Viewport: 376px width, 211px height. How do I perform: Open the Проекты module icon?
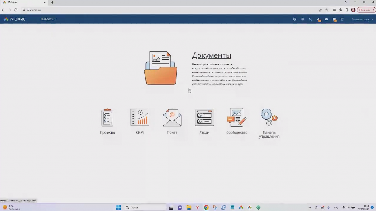[107, 117]
